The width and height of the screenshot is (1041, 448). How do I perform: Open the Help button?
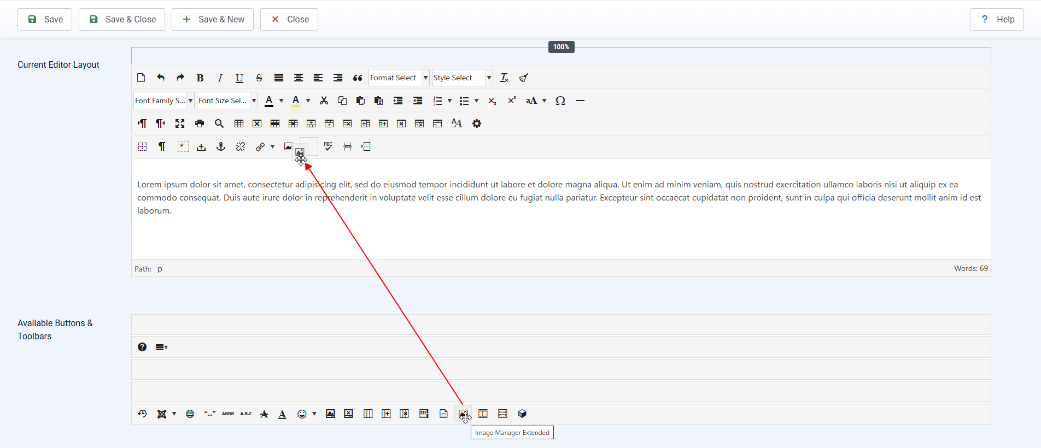click(x=997, y=19)
